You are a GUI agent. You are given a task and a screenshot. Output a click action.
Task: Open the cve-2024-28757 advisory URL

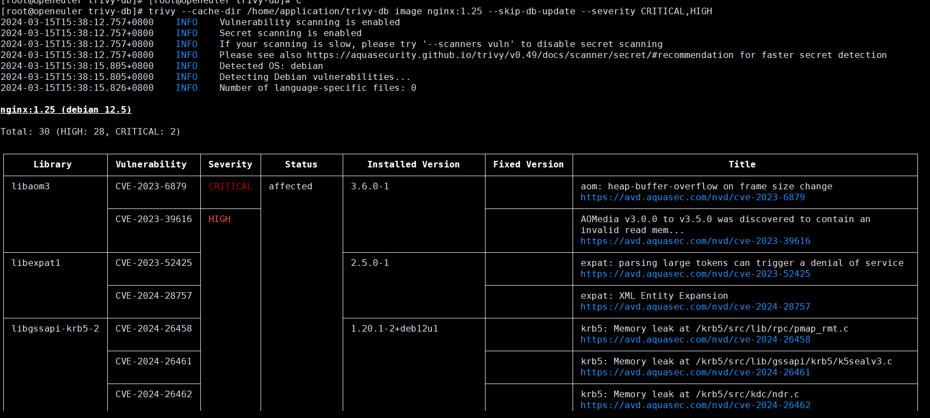tap(695, 307)
